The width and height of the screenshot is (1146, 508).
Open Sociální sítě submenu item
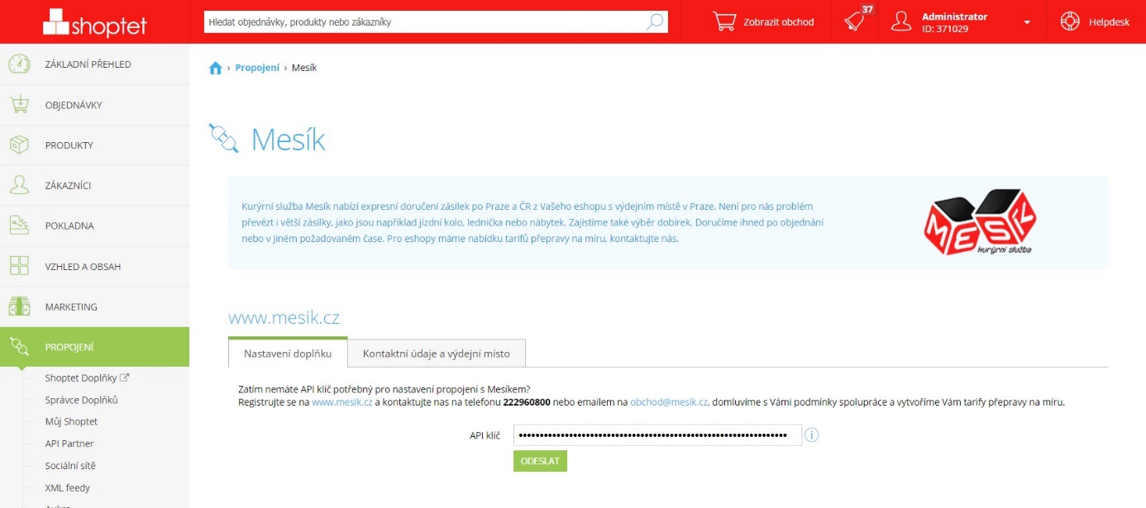[x=70, y=465]
